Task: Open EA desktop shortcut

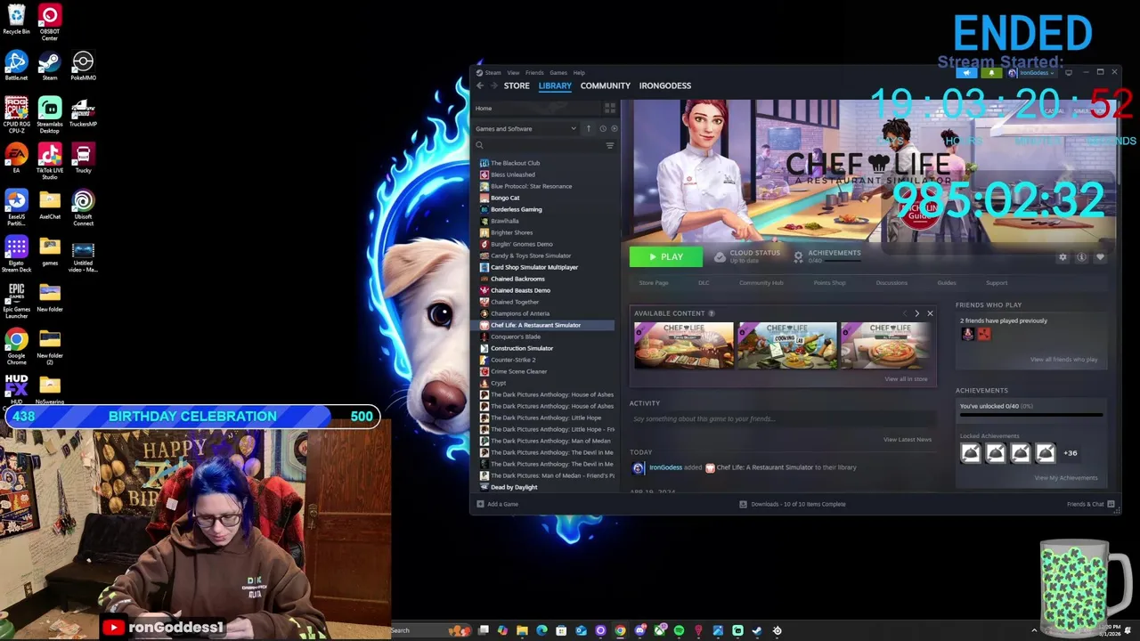Action: tap(16, 158)
